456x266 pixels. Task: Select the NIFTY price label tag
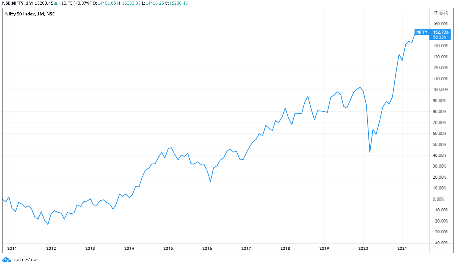[422, 32]
